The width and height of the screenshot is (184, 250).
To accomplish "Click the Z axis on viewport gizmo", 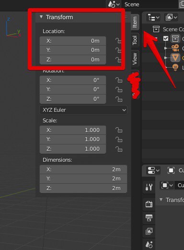I will pyautogui.click(x=9, y=20).
